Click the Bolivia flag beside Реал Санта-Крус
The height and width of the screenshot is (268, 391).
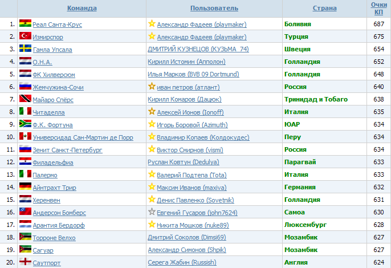coord(25,24)
